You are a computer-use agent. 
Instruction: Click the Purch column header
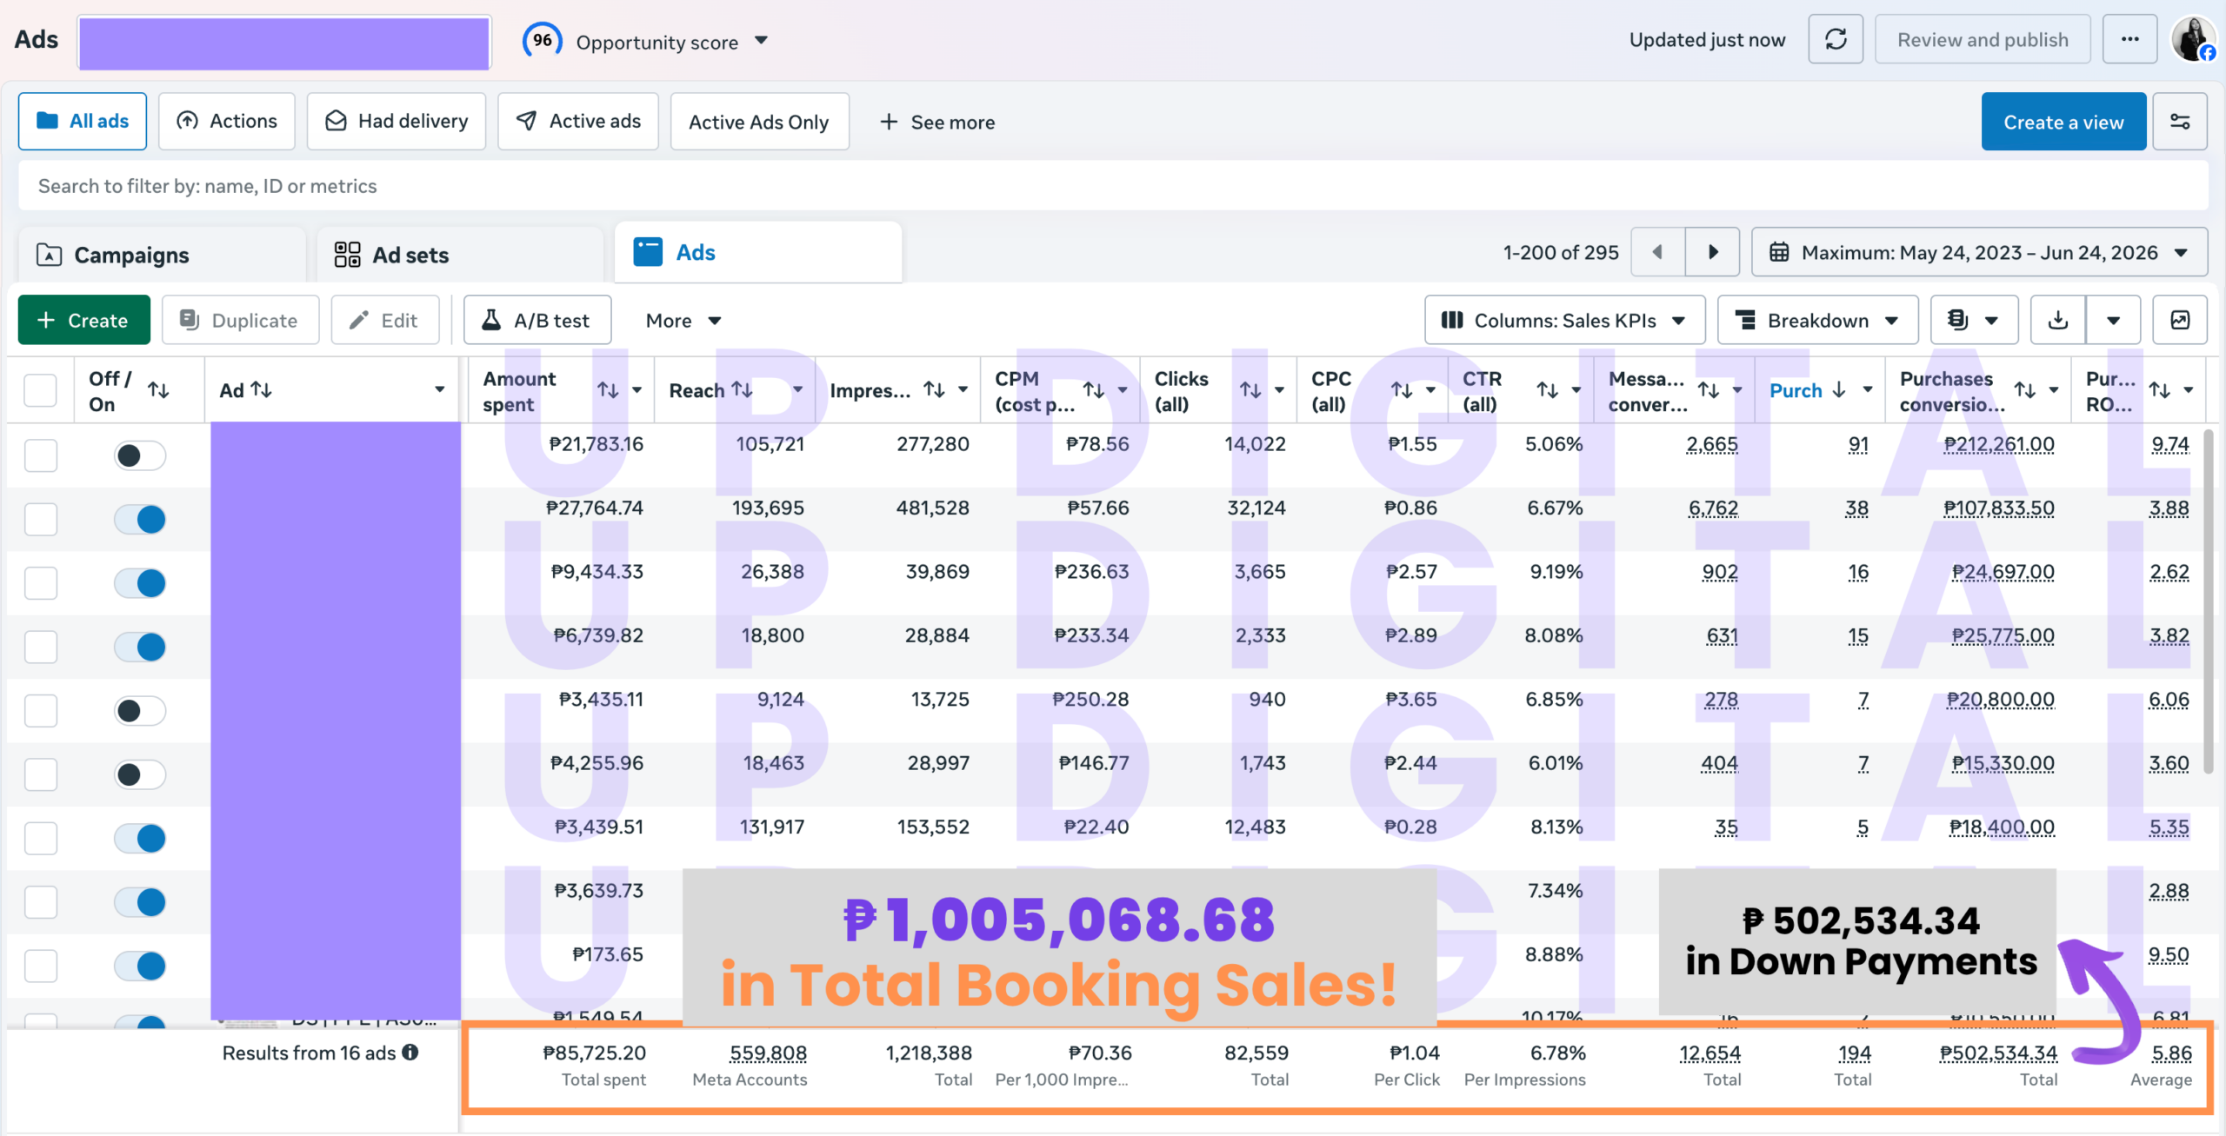pos(1796,390)
